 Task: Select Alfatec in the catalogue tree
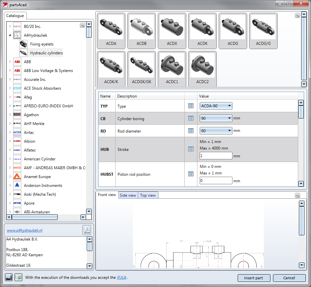[x=30, y=150]
